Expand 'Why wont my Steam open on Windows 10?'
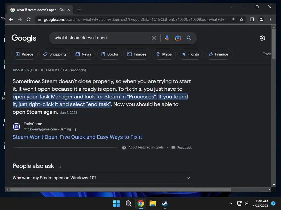This screenshot has height=210, width=281. (102, 178)
